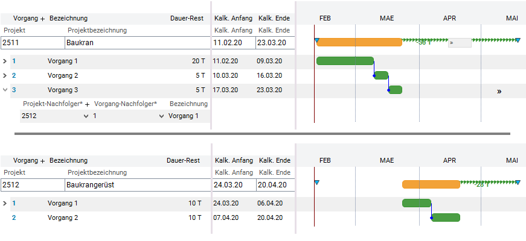Click the Kalk. Ende column header in lower table
This screenshot has width=526, height=241.
(275, 161)
